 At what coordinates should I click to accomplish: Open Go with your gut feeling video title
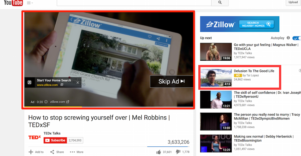coord(266,47)
